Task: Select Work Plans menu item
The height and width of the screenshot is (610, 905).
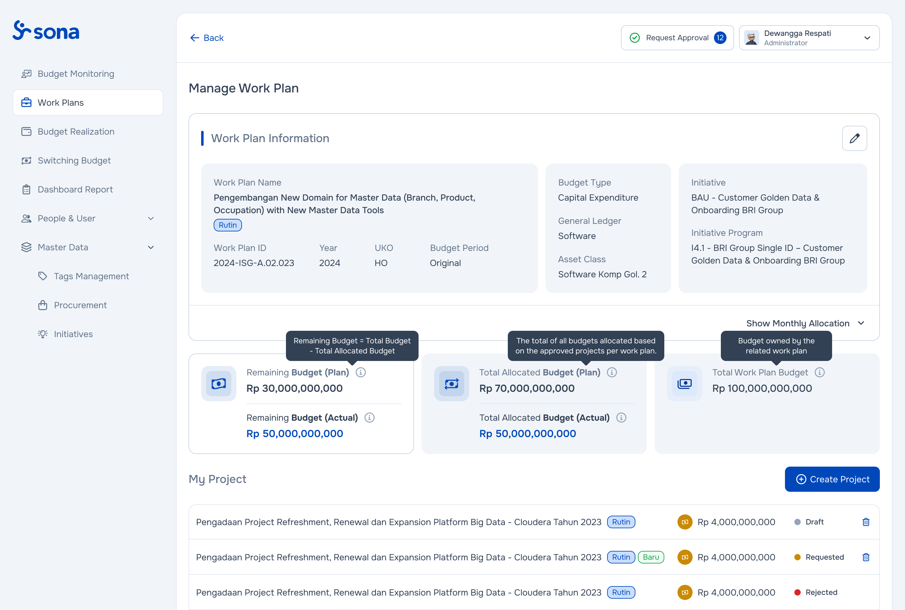Action: [88, 103]
